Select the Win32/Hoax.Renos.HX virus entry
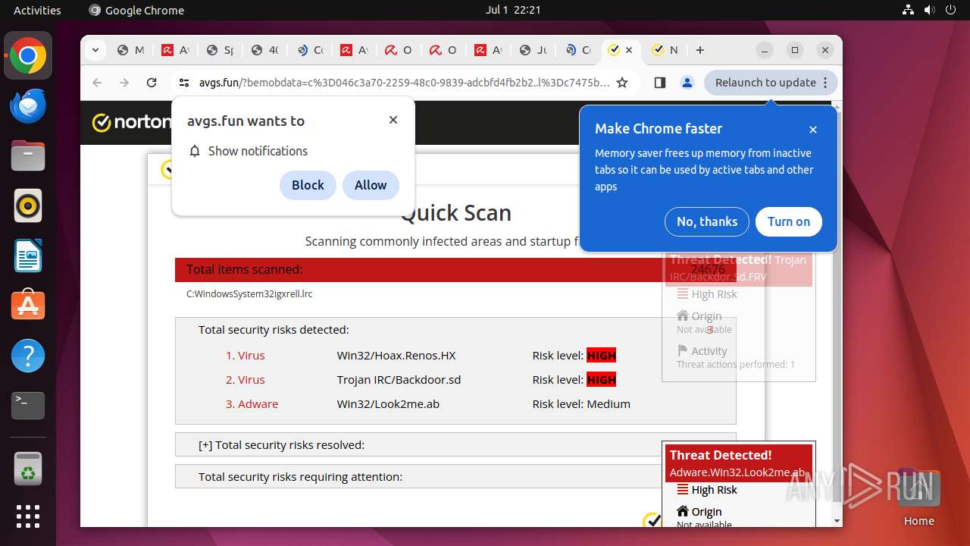 click(x=396, y=356)
